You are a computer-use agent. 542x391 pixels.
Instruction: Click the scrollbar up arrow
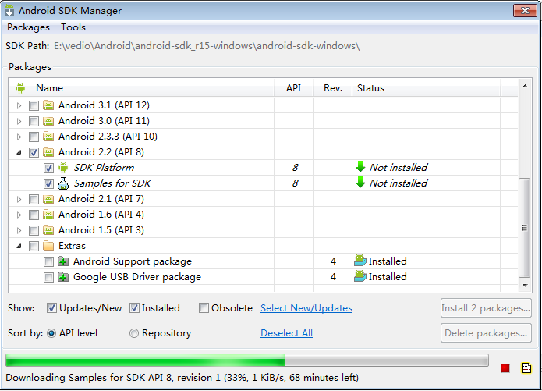click(525, 86)
